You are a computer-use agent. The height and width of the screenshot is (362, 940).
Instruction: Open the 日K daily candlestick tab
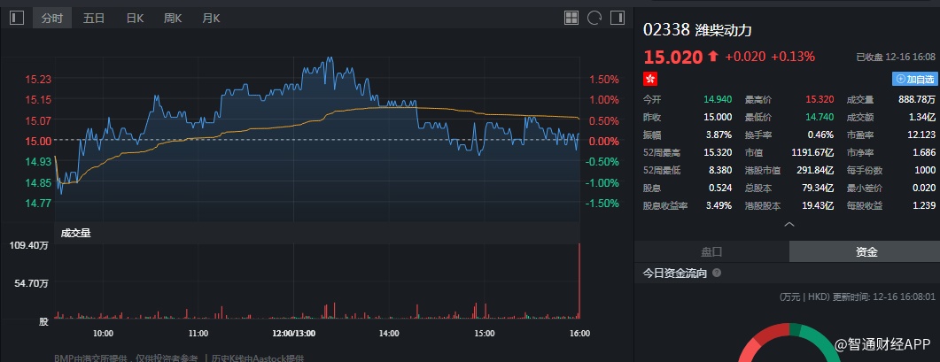pyautogui.click(x=135, y=18)
